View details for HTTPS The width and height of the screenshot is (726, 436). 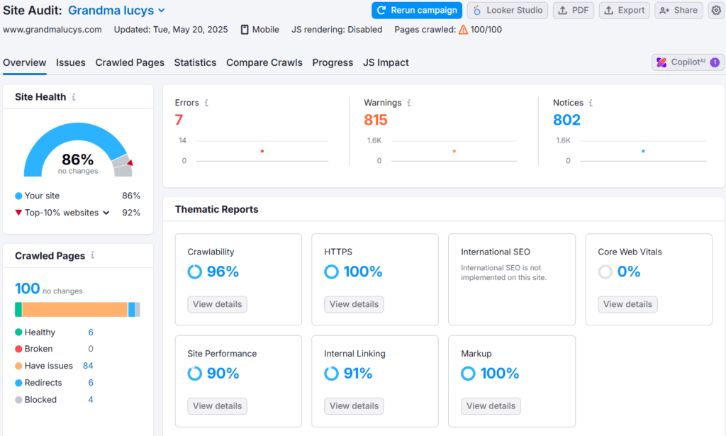click(x=354, y=304)
